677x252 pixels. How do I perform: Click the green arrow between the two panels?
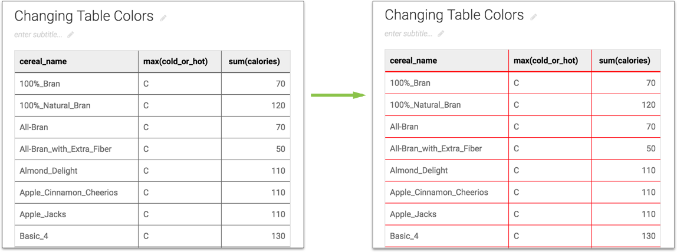point(339,95)
